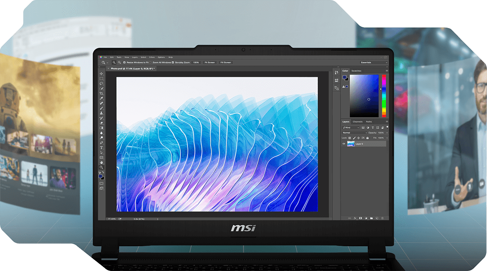The height and width of the screenshot is (271, 487).
Task: Select the Clone Stamp tool
Action: click(x=101, y=113)
